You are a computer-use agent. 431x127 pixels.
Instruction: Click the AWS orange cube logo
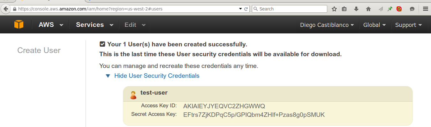pos(19,24)
